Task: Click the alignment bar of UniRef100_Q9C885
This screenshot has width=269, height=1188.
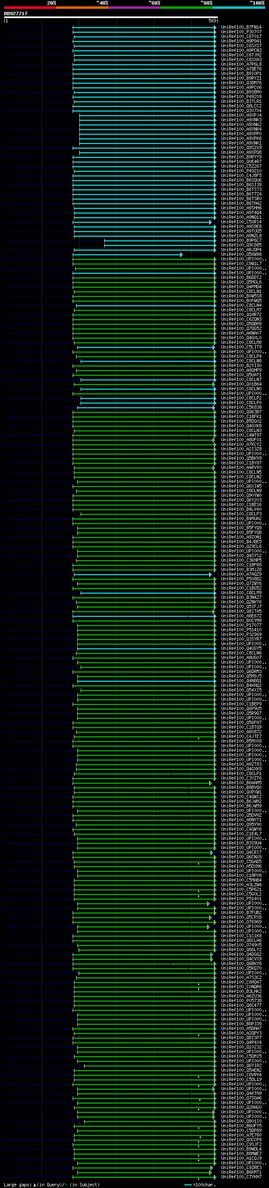Action: pyautogui.click(x=160, y=245)
